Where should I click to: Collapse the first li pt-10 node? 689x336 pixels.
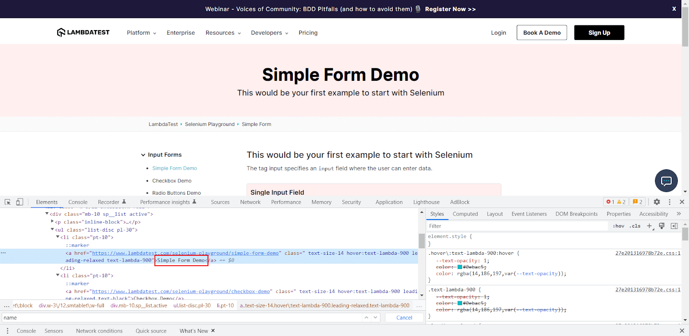(58, 237)
